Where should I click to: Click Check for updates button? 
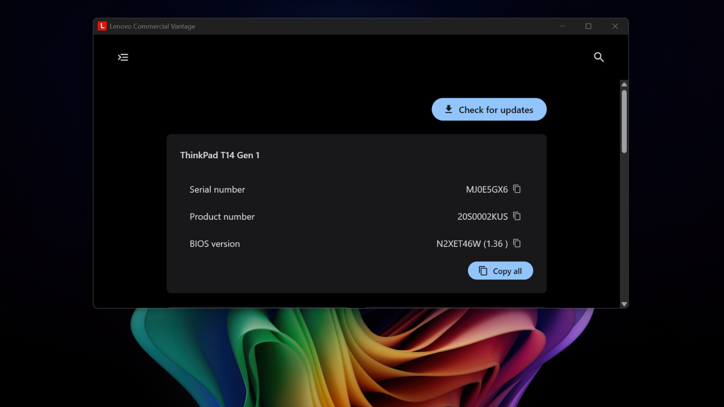click(489, 109)
